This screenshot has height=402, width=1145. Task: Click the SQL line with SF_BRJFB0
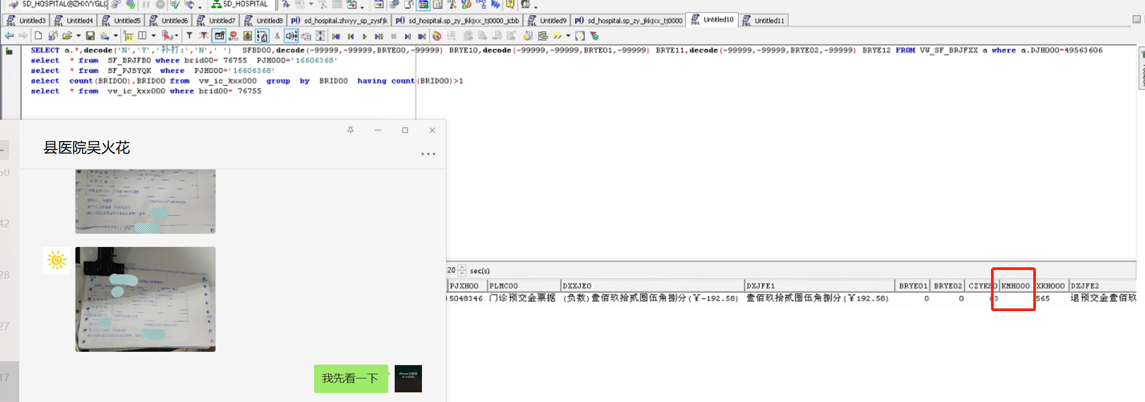pos(184,60)
